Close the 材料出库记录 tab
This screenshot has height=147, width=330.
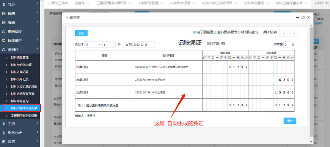[x=193, y=3]
